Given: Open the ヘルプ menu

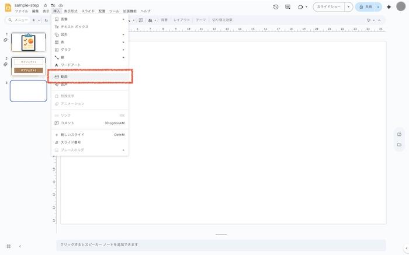Looking at the screenshot, I should 145,11.
